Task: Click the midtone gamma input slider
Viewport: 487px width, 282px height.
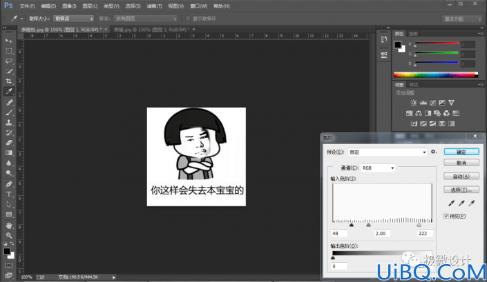Action: click(x=368, y=225)
